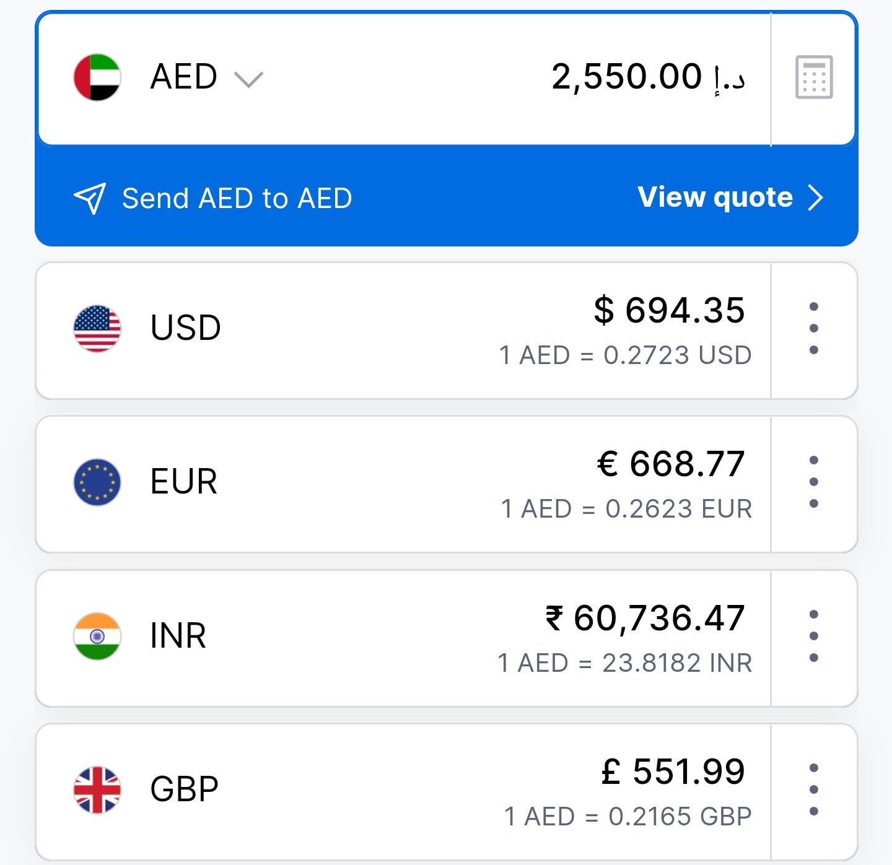This screenshot has width=892, height=865.
Task: Expand the AED currency dropdown chevron
Action: [248, 79]
